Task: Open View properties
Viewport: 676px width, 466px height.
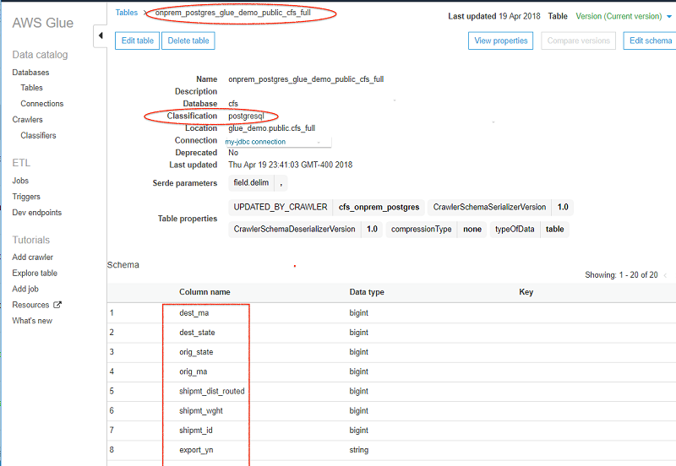Action: (500, 41)
